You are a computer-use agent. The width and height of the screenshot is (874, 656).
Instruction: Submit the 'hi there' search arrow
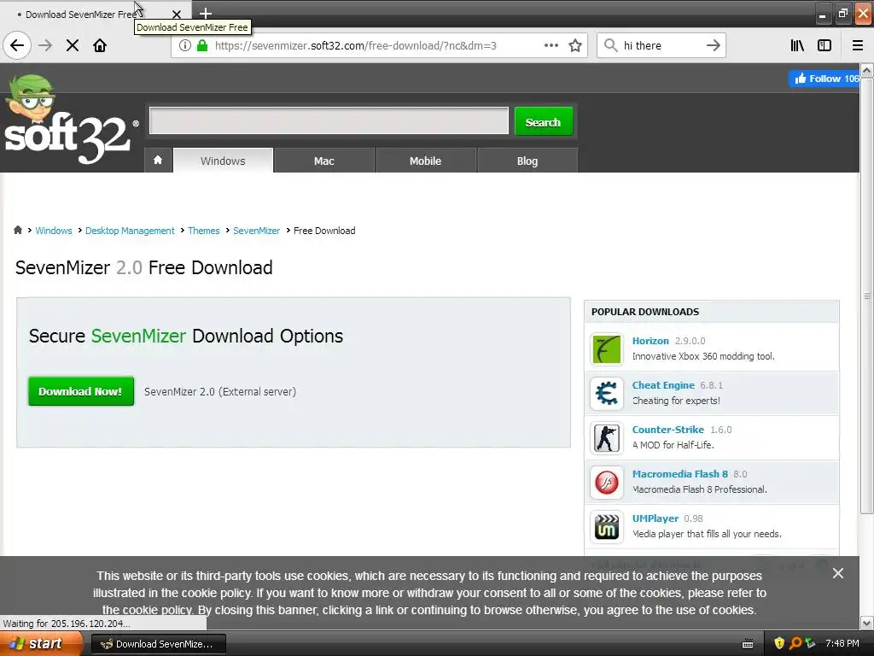[x=713, y=45]
